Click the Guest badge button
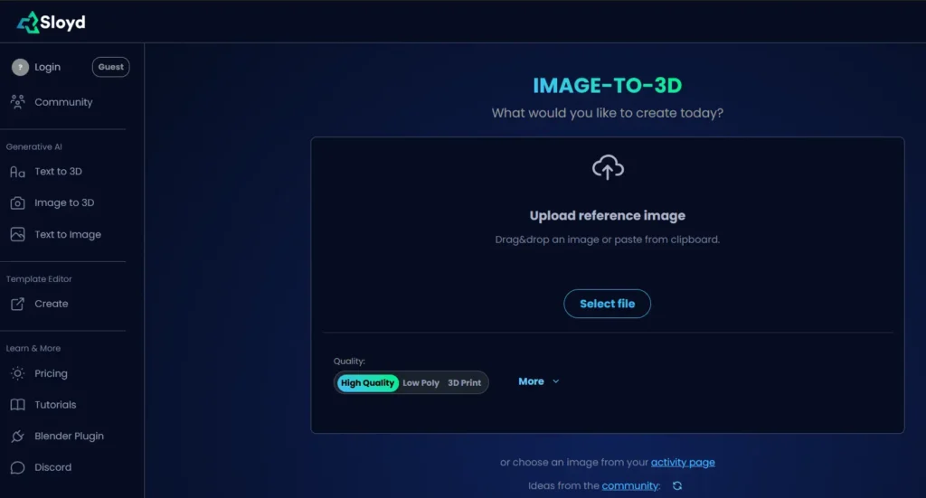 [110, 67]
